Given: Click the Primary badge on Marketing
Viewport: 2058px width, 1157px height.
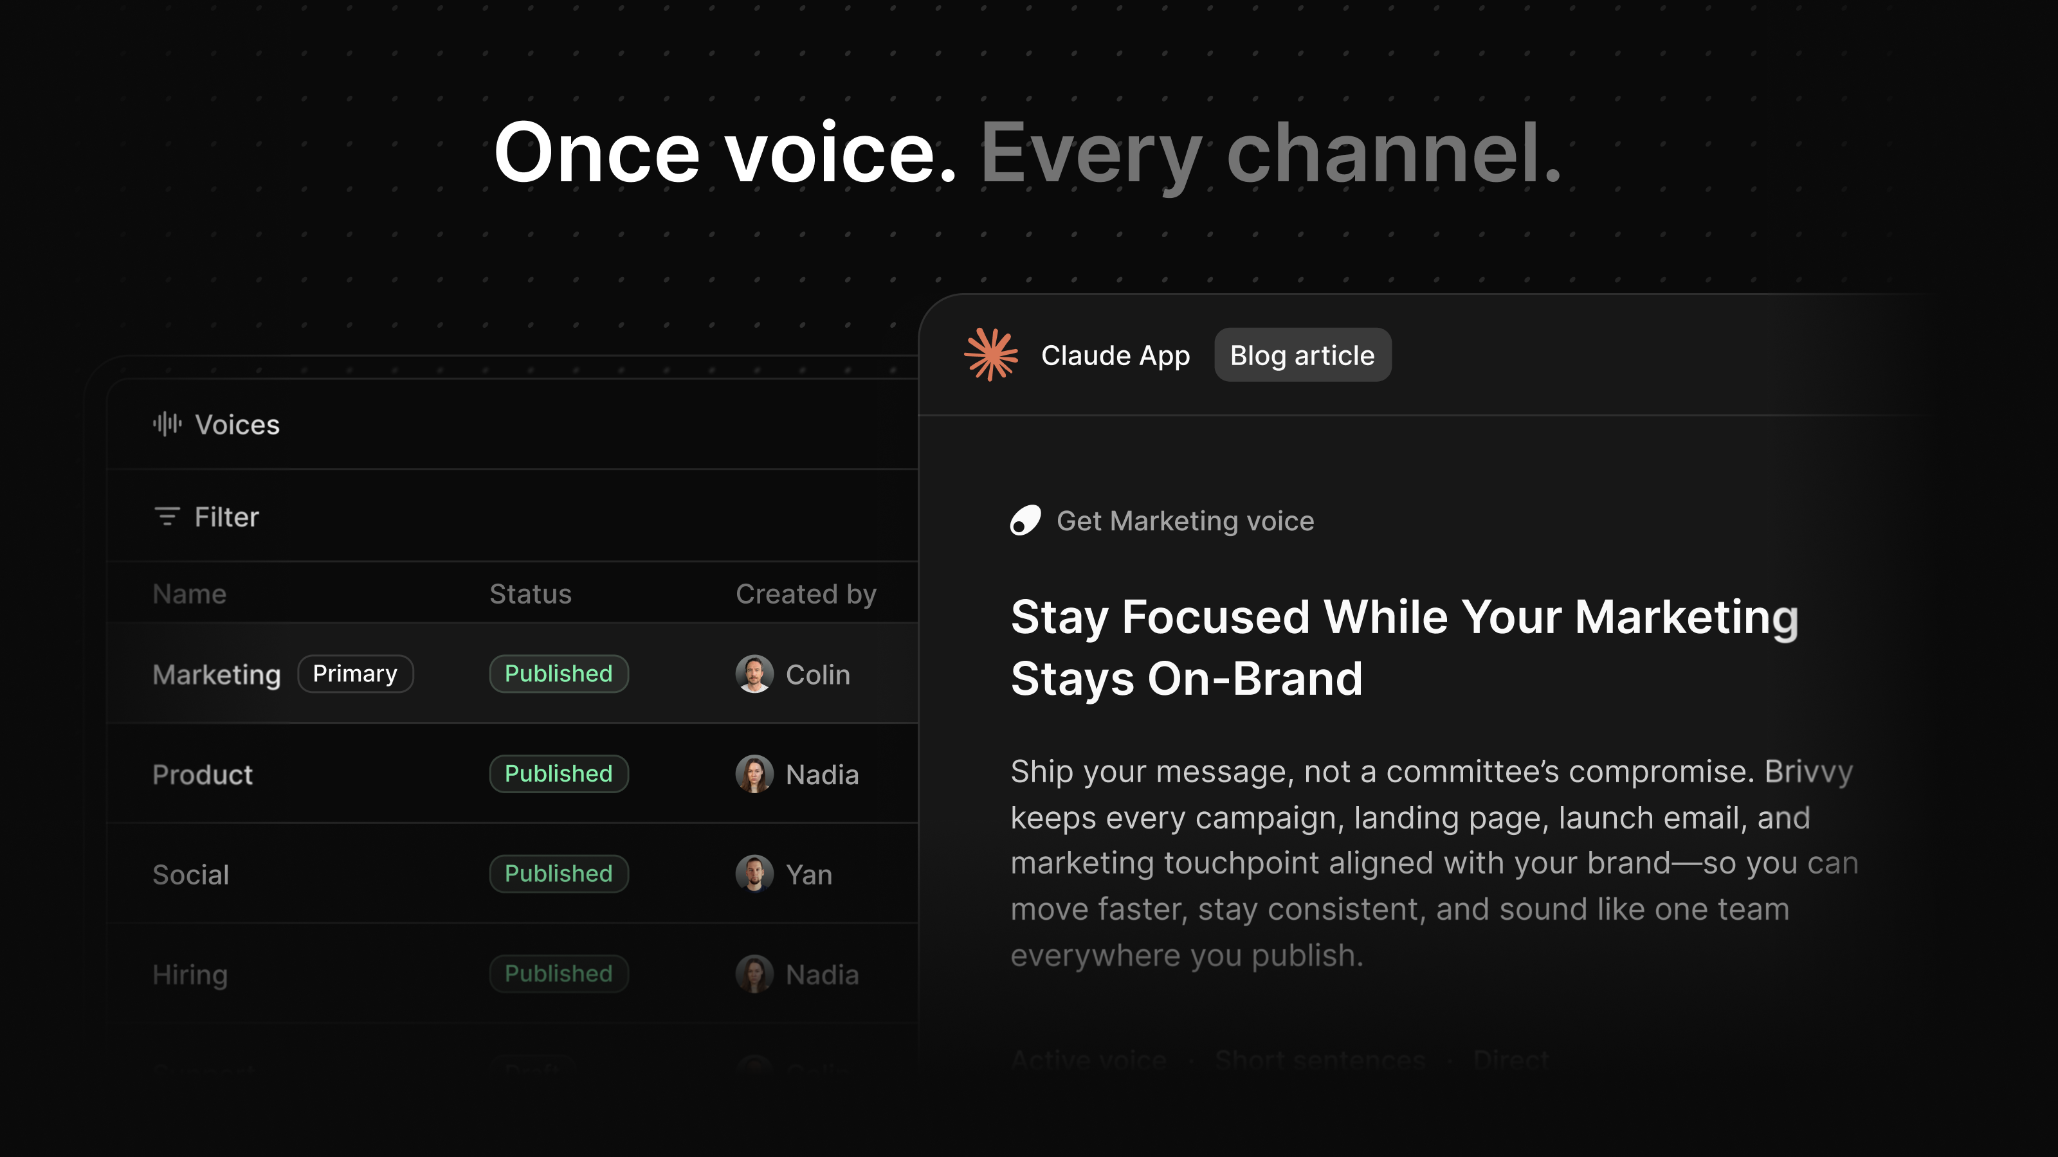Looking at the screenshot, I should coord(355,674).
